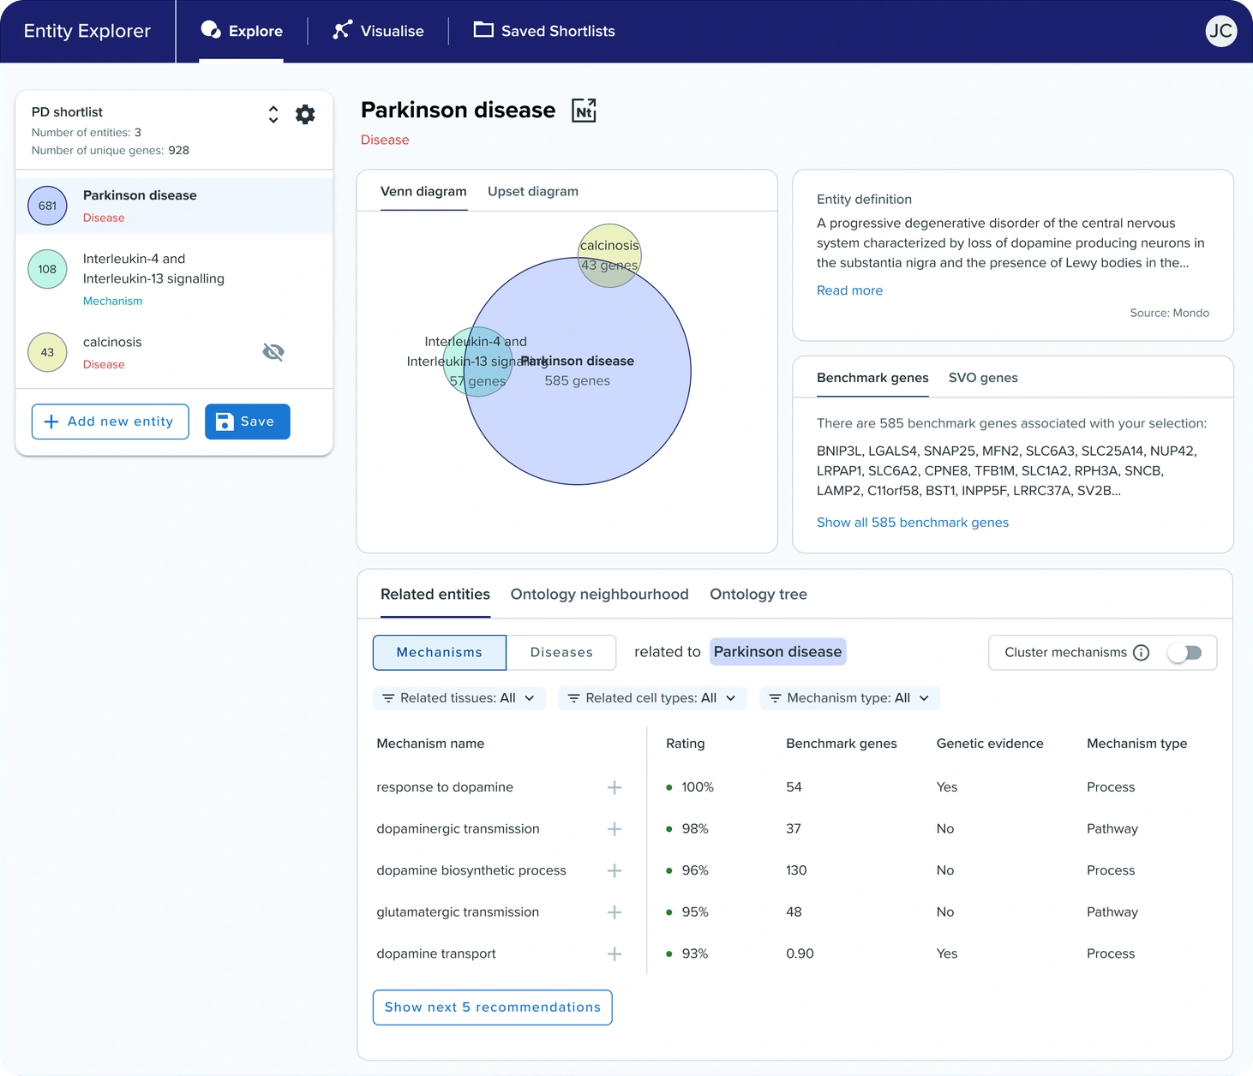The width and height of the screenshot is (1253, 1076).
Task: Select the Mechanisms segmented option
Action: (x=440, y=653)
